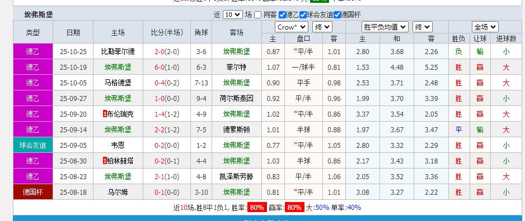Click the 大:50% summary value
Image resolution: width=525 pixels, height=221 pixels.
coord(317,207)
